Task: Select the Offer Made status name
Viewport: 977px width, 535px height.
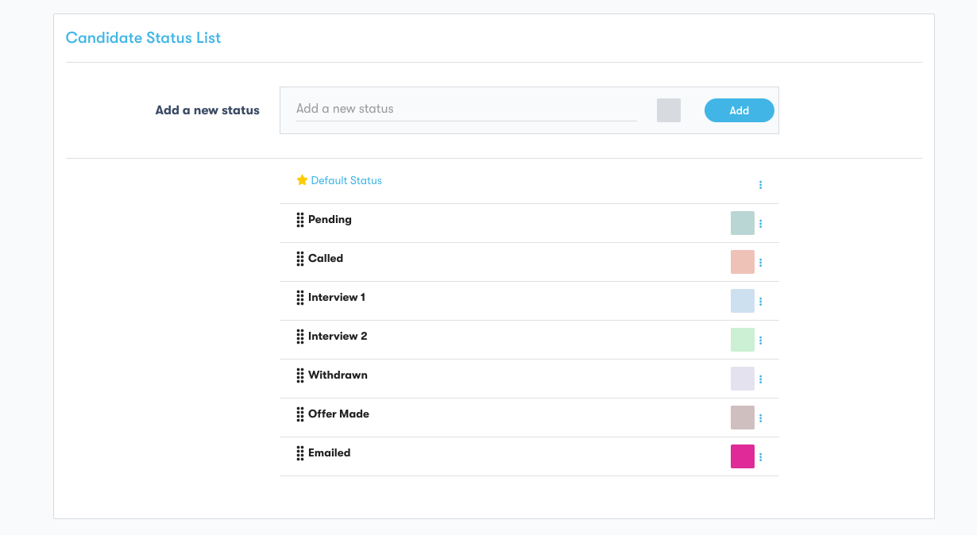Action: [338, 414]
